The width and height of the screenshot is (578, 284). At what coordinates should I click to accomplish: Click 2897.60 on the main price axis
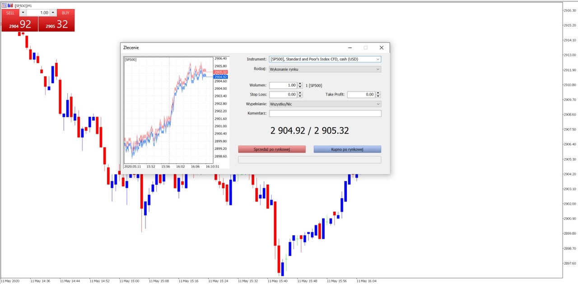point(570,263)
